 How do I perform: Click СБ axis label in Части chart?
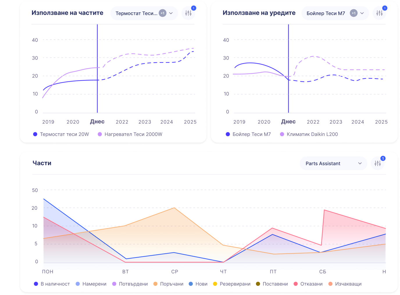coord(323,272)
